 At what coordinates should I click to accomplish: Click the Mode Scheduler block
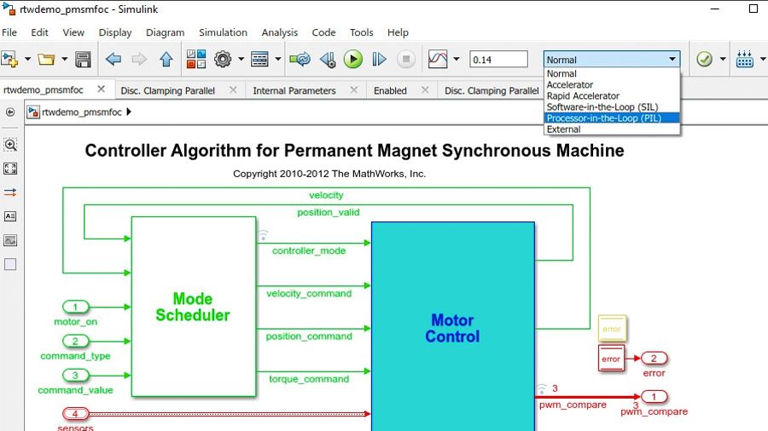pyautogui.click(x=193, y=307)
